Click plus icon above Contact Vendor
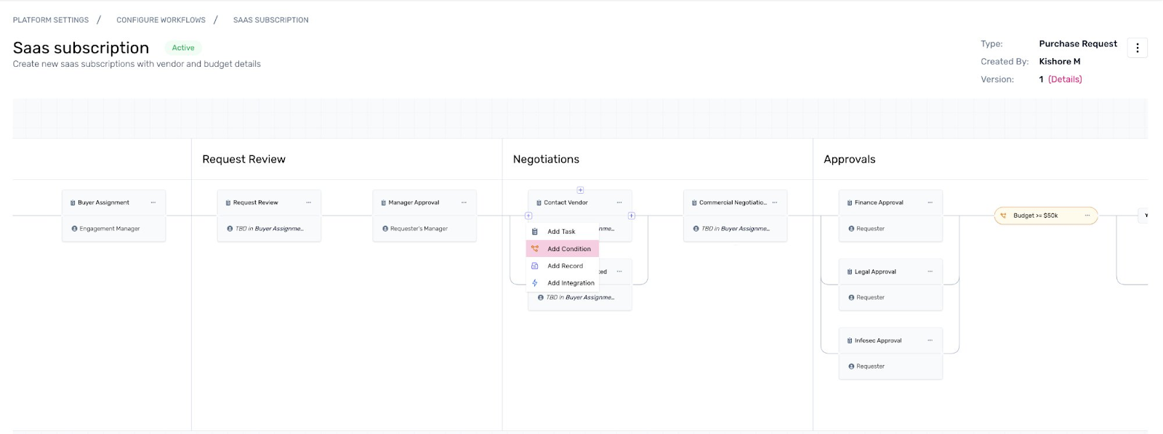 (580, 190)
